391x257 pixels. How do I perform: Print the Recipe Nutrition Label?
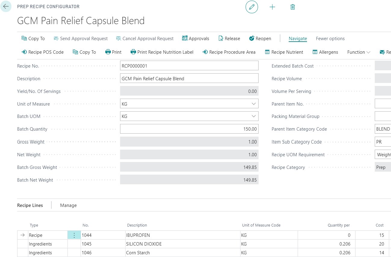162,52
